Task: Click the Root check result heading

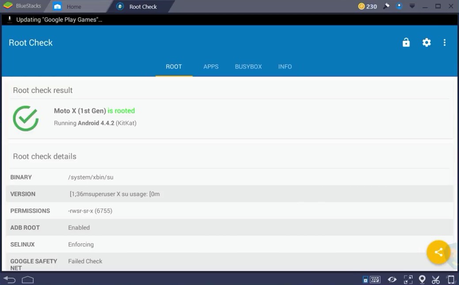Action: (x=43, y=90)
